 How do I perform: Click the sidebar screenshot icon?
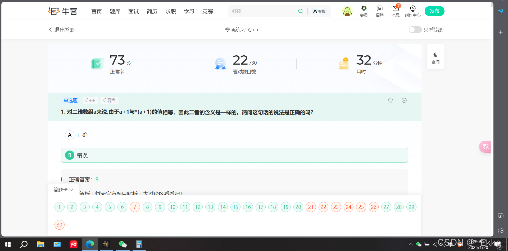501,216
